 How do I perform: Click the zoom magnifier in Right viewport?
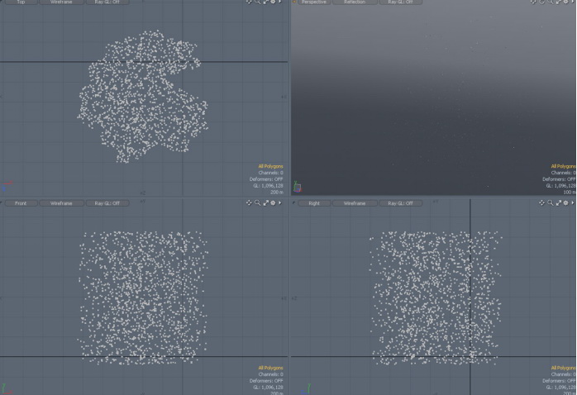(x=551, y=202)
